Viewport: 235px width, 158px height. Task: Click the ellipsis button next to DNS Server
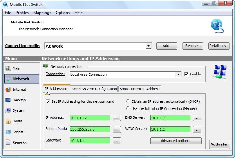[197, 118]
